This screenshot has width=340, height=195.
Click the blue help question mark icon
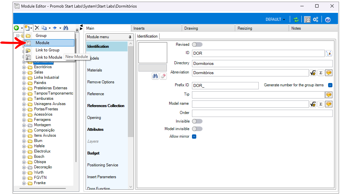pos(328,19)
